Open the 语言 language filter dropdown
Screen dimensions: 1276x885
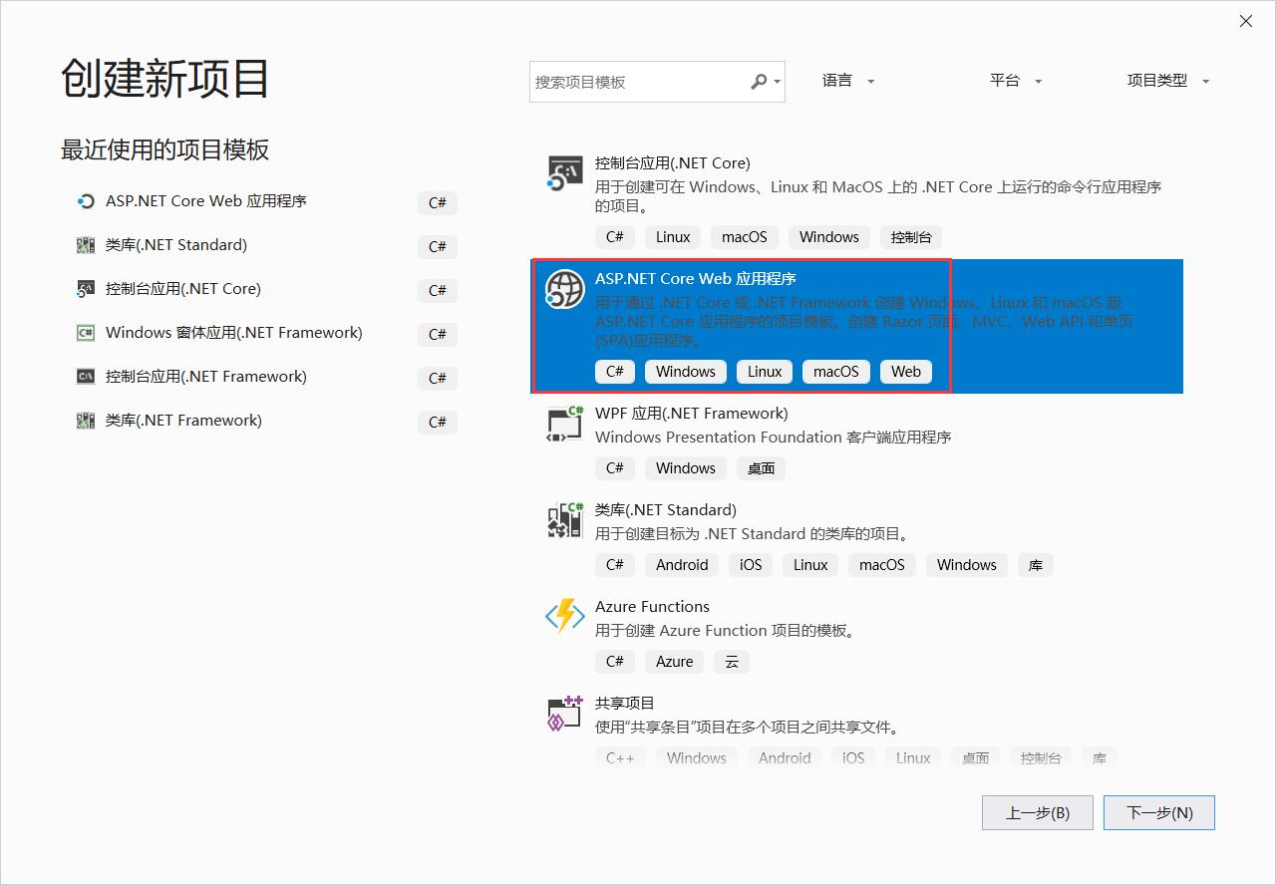(848, 81)
